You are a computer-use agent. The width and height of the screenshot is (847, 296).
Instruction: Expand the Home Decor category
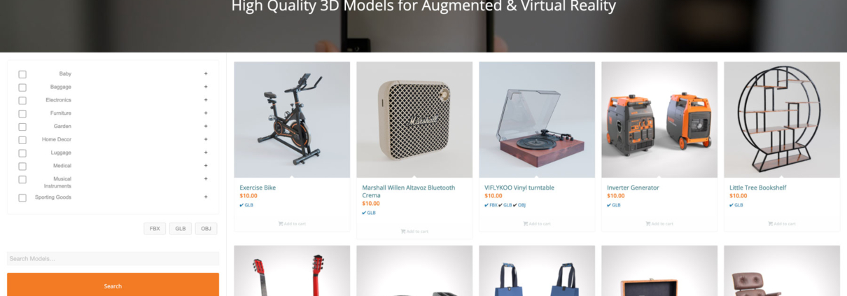pos(206,139)
